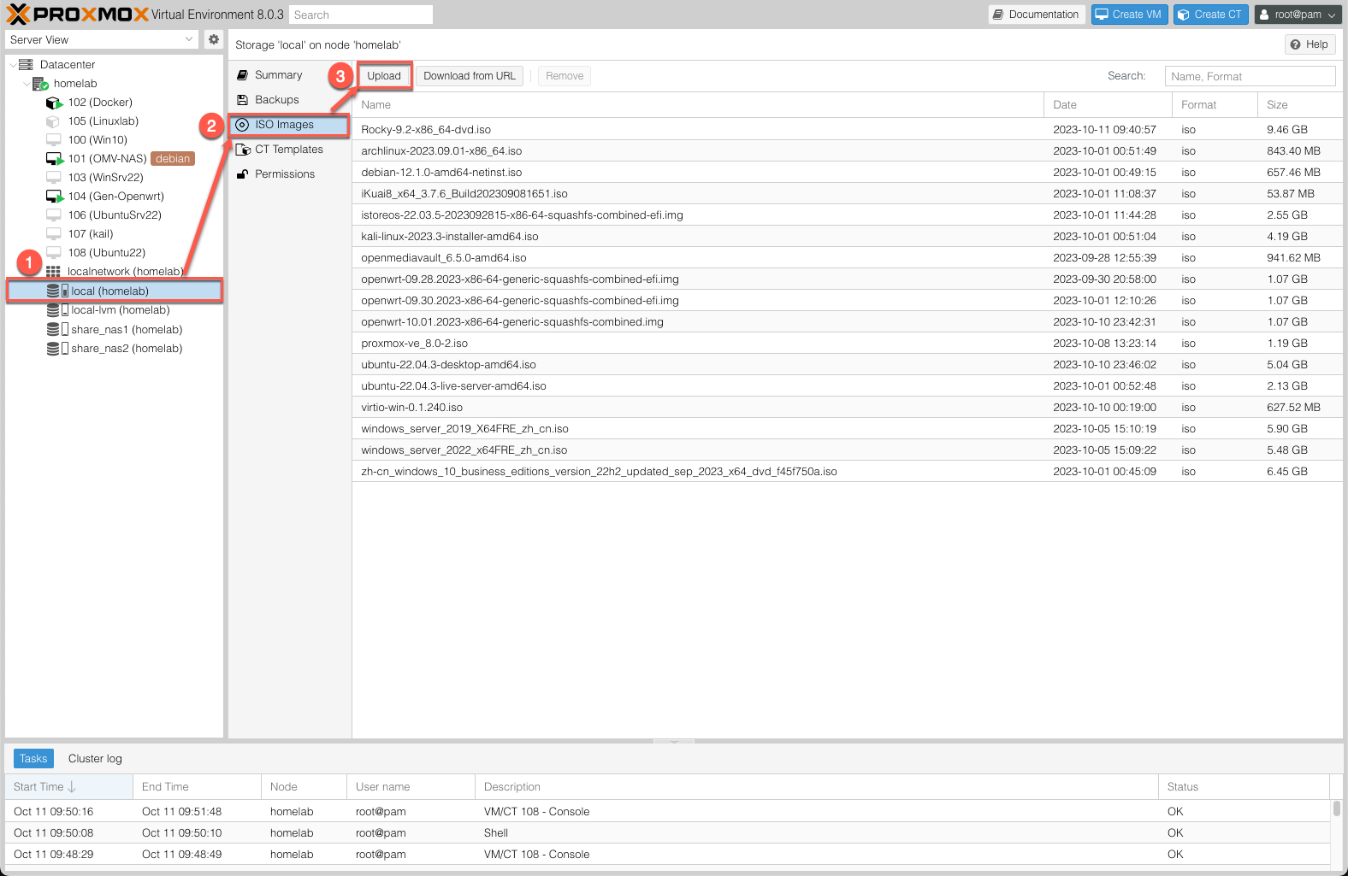Click the top Search field

click(x=361, y=15)
